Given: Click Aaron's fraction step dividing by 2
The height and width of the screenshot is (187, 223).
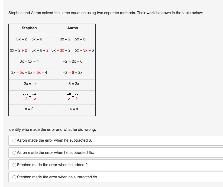Looking at the screenshot, I should pyautogui.click(x=73, y=96).
